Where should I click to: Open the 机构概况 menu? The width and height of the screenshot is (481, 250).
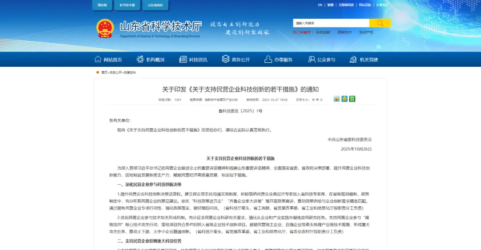coord(155,60)
